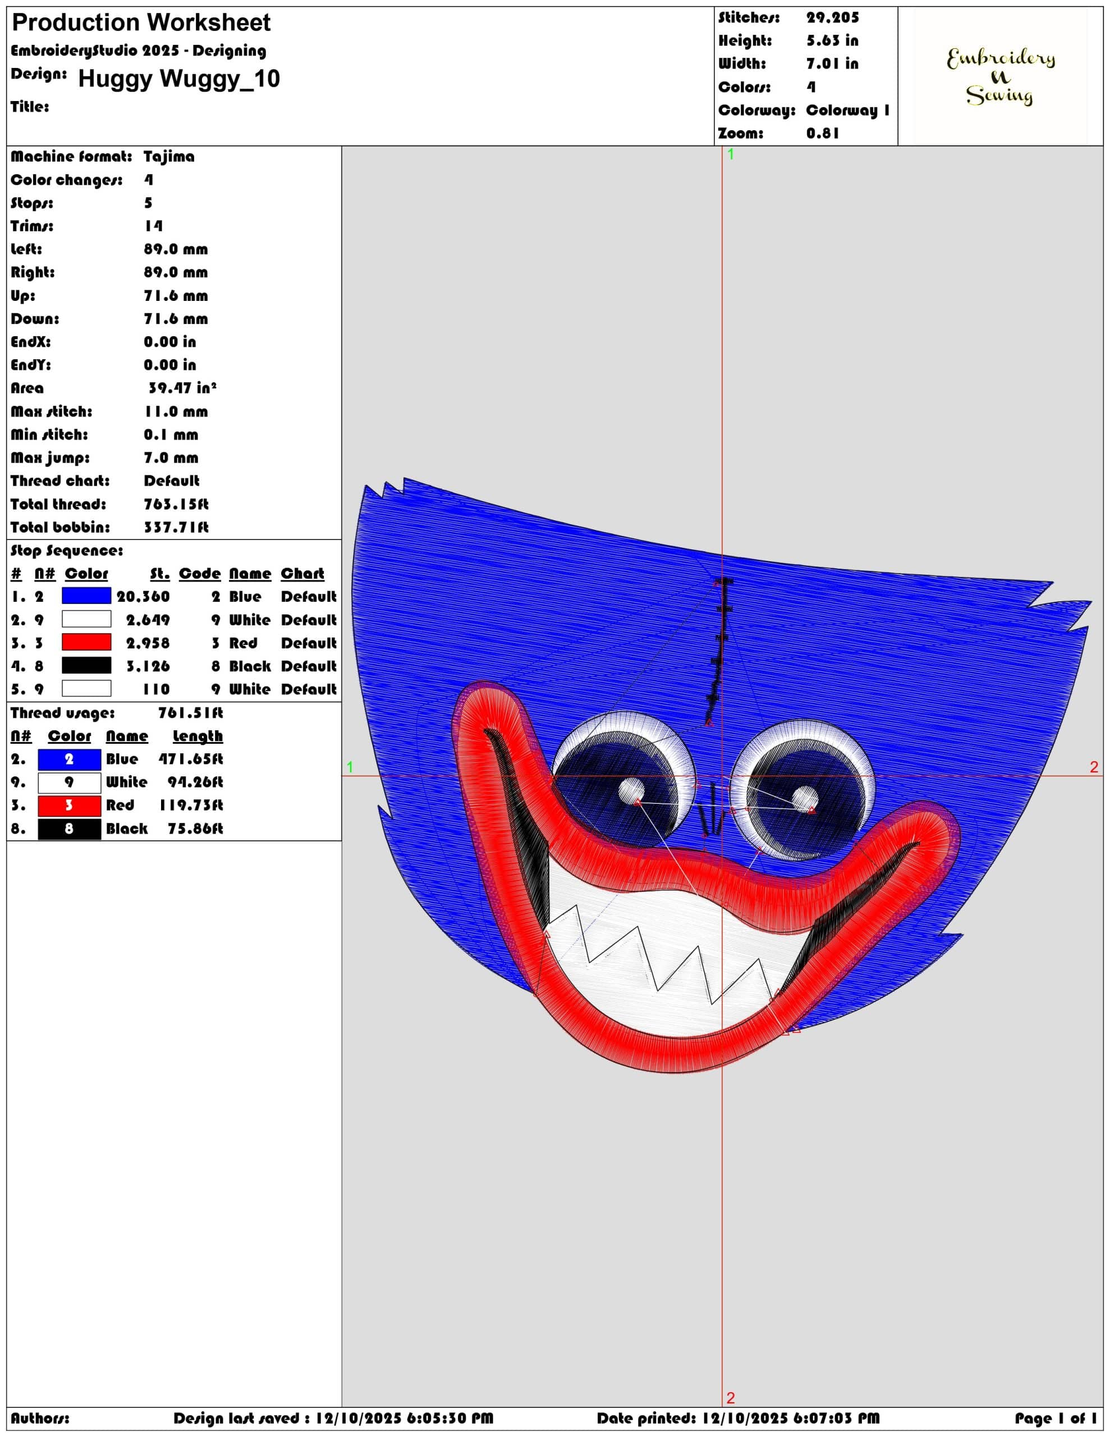Click the Thread usage value 761.51ft
The width and height of the screenshot is (1110, 1437).
[190, 712]
